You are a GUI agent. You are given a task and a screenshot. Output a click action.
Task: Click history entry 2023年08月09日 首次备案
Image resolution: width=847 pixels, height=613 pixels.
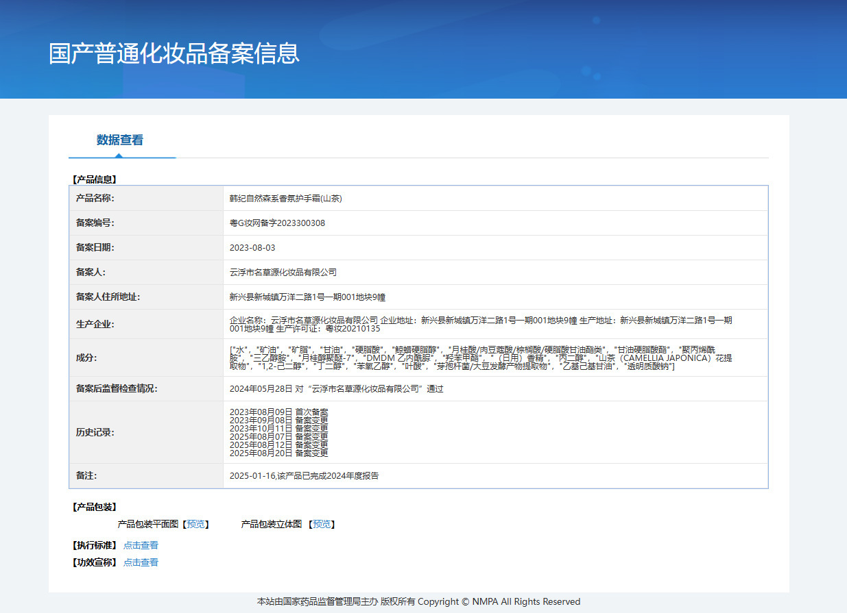point(278,412)
